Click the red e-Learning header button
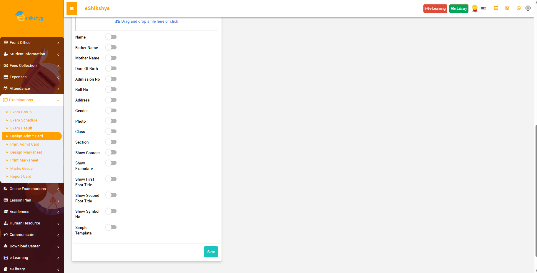This screenshot has height=273, width=537. pos(435,9)
